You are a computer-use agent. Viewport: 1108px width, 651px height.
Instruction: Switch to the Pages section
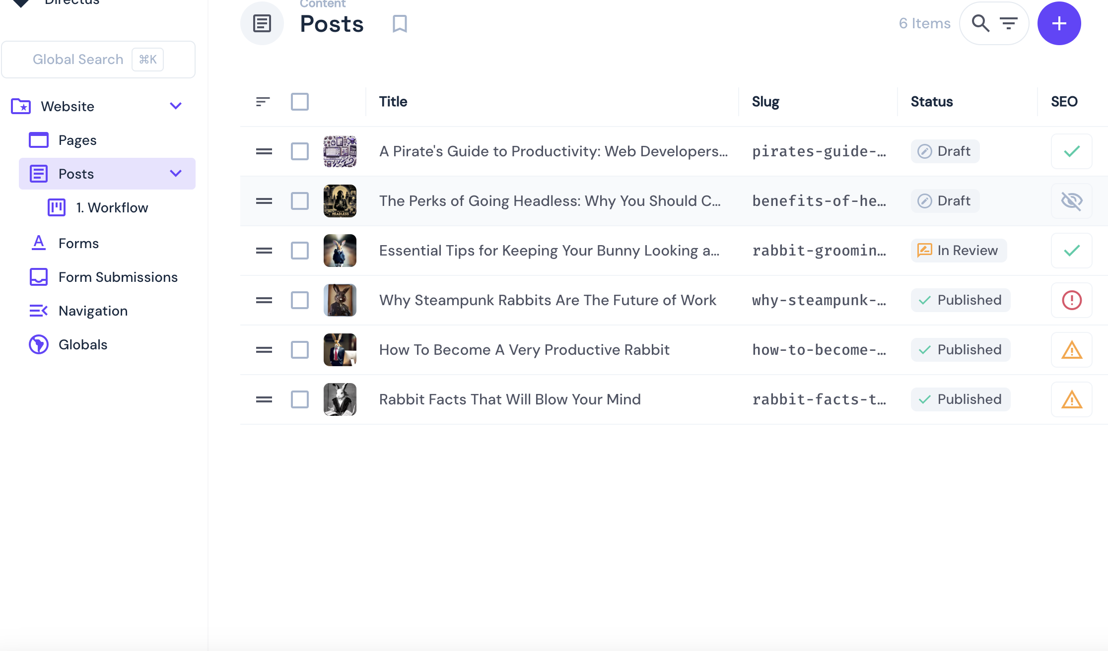point(77,140)
